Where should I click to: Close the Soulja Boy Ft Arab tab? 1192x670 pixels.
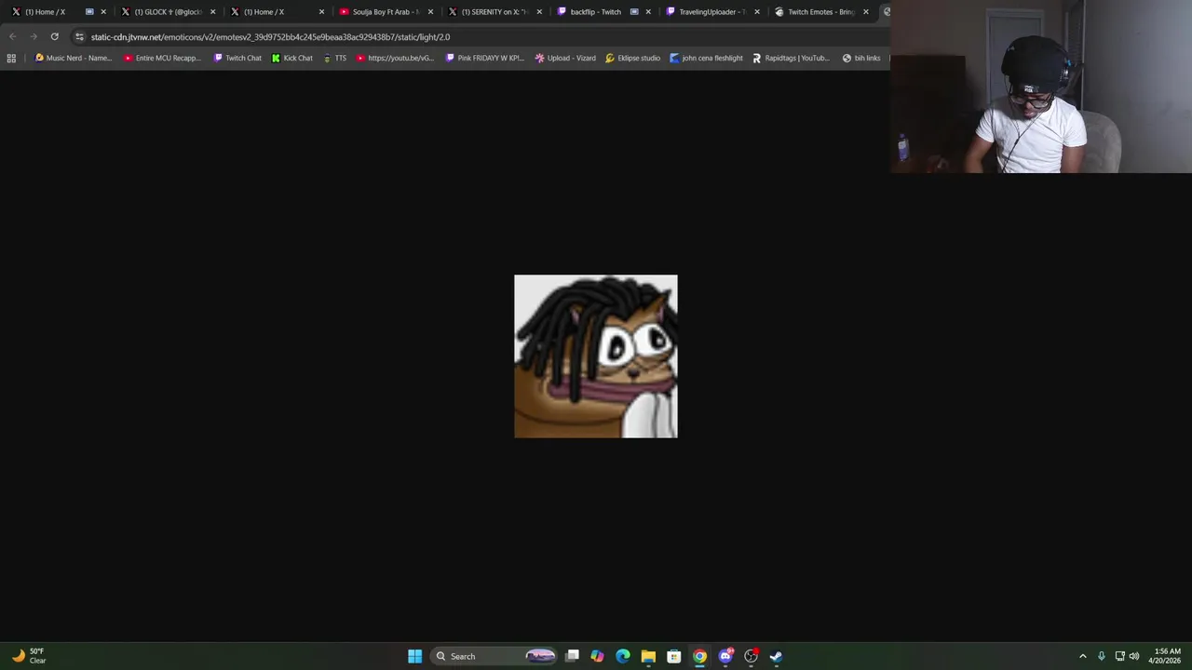click(430, 12)
